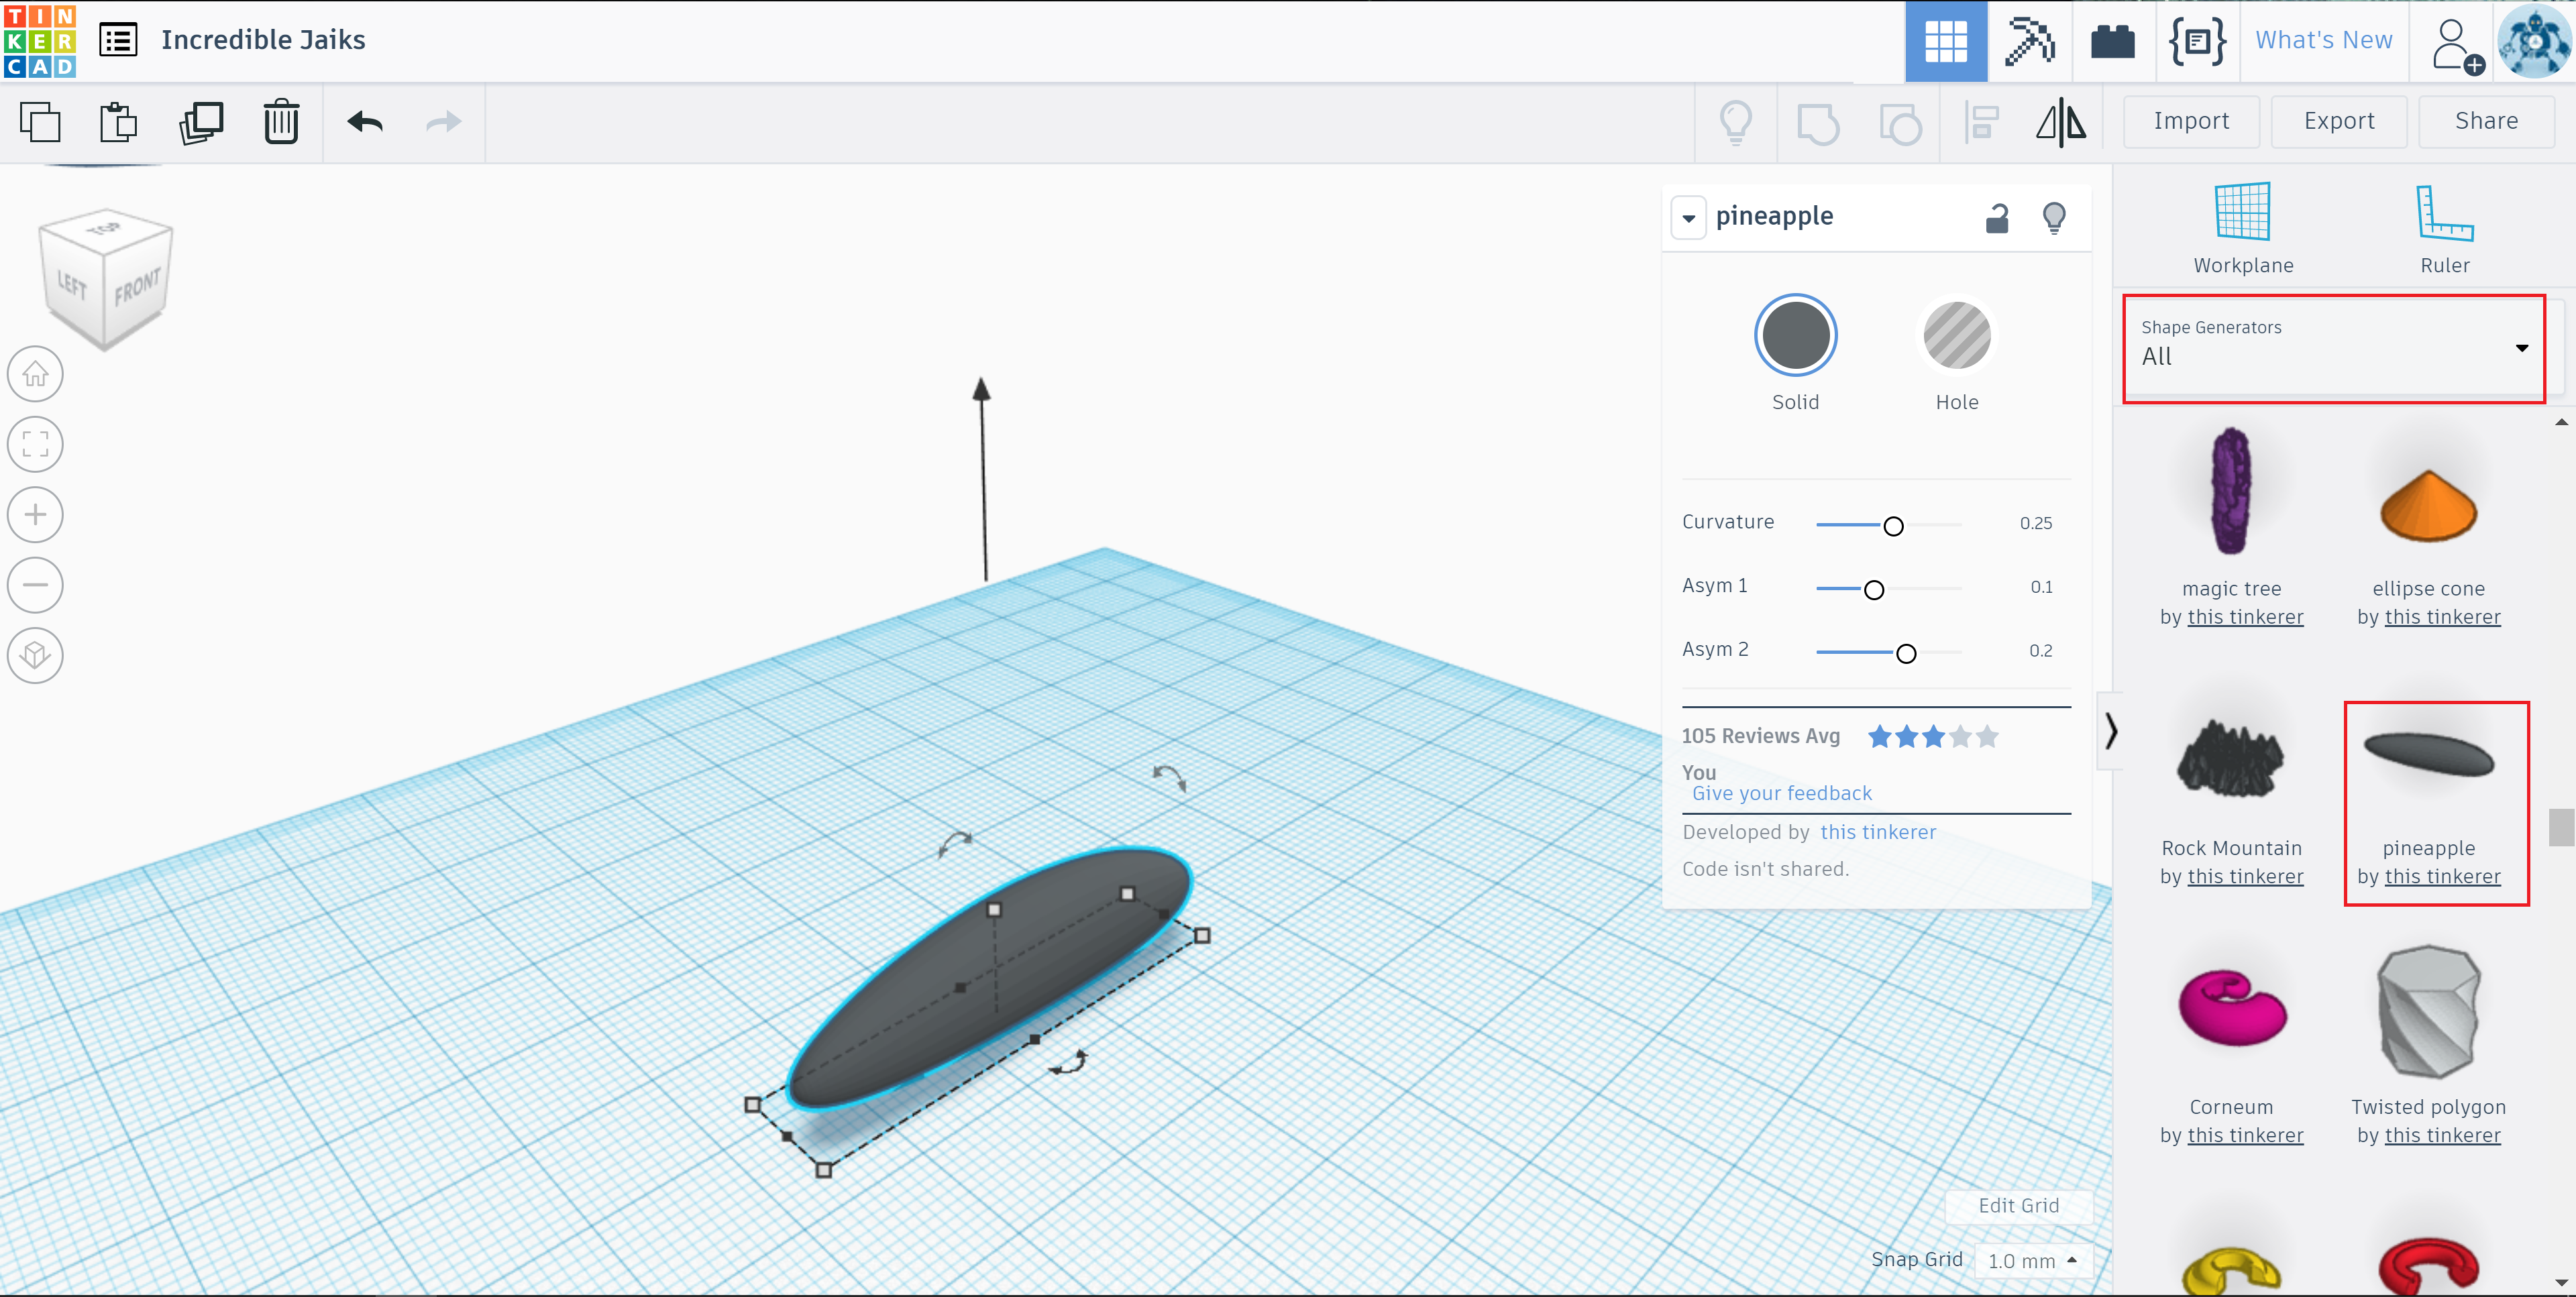Open Developed by this tinkerer link

pyautogui.click(x=1877, y=832)
